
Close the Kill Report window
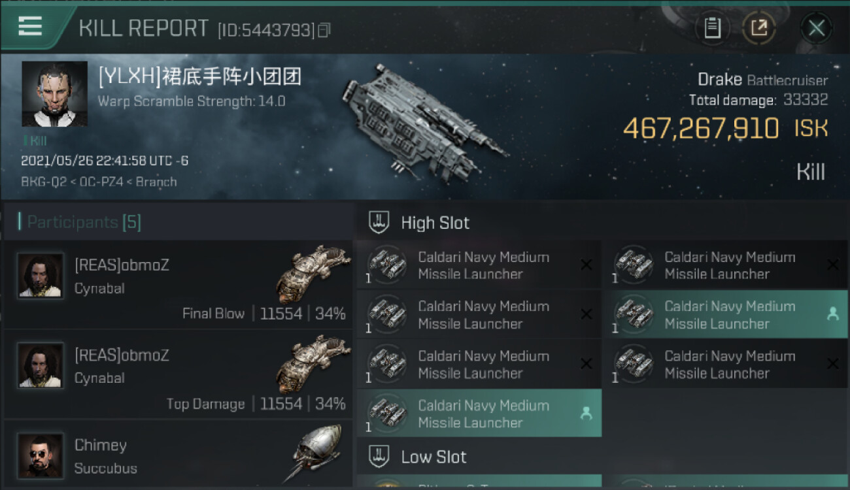point(816,28)
